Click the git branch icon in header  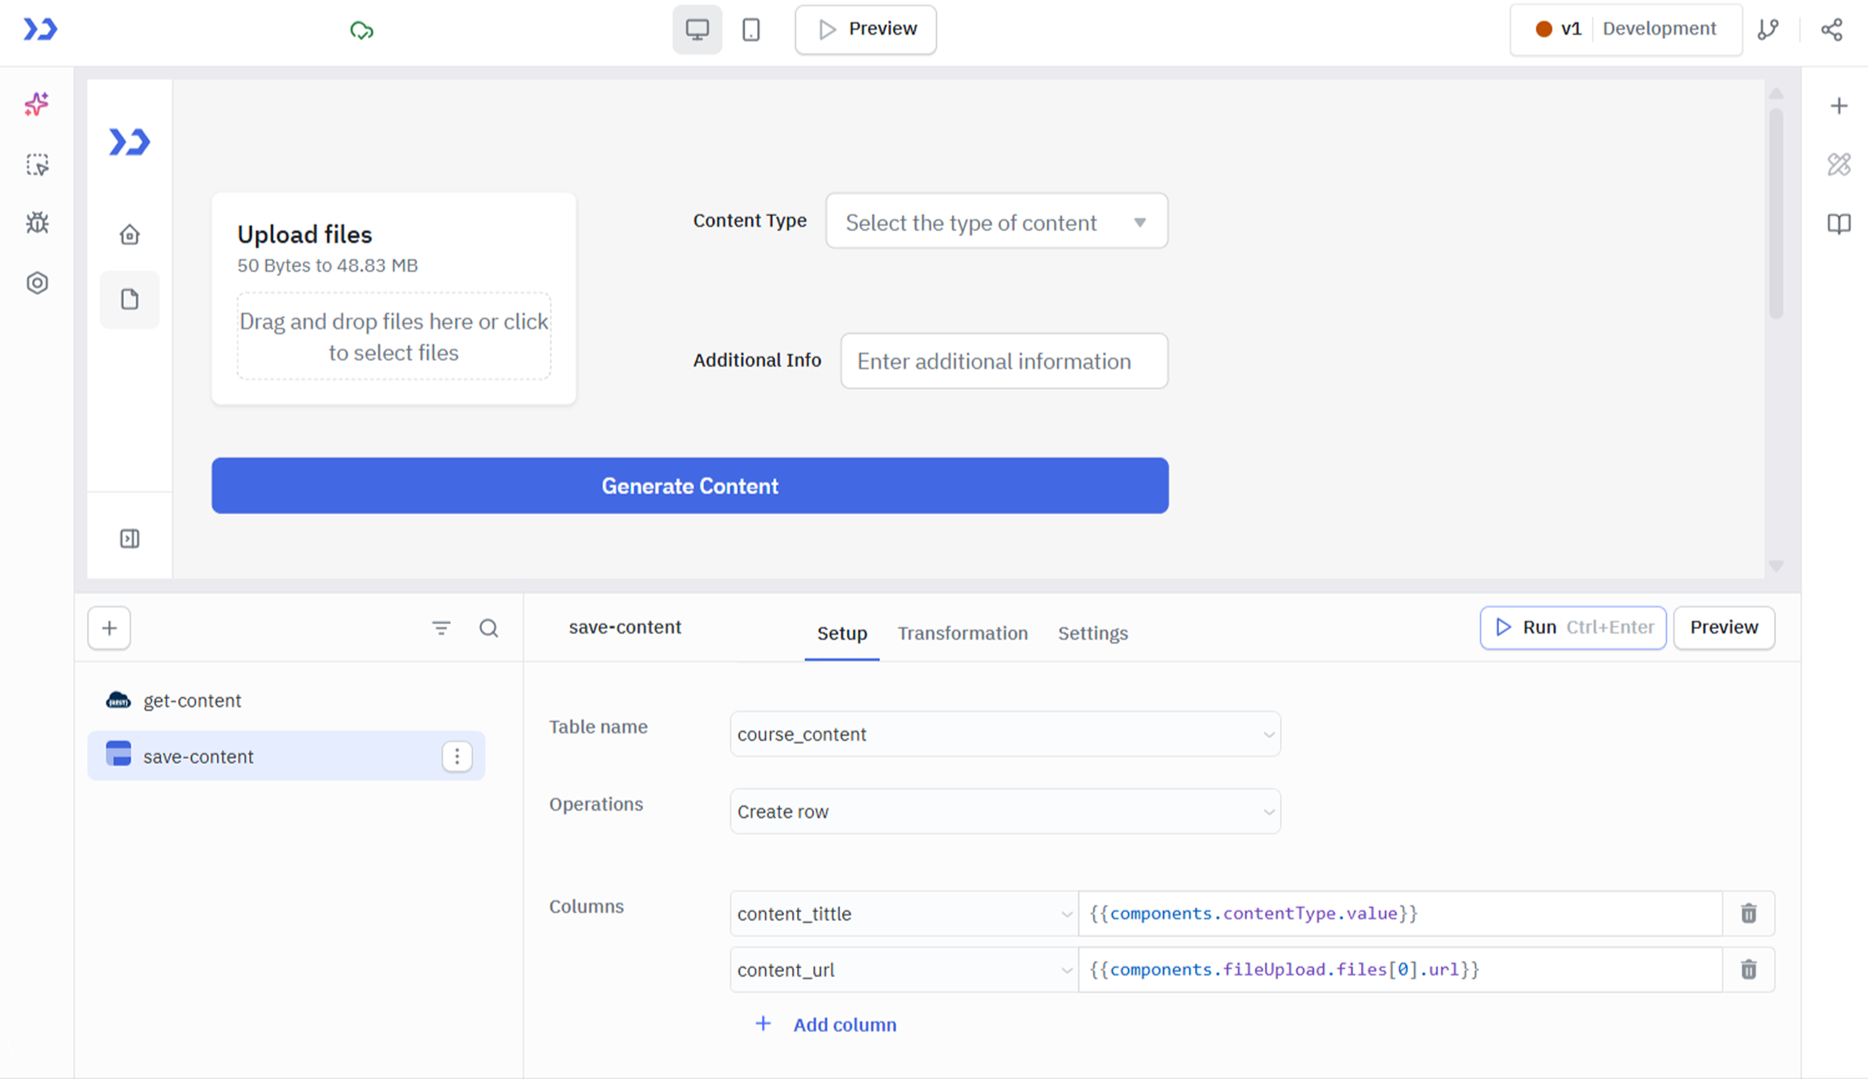pyautogui.click(x=1768, y=30)
